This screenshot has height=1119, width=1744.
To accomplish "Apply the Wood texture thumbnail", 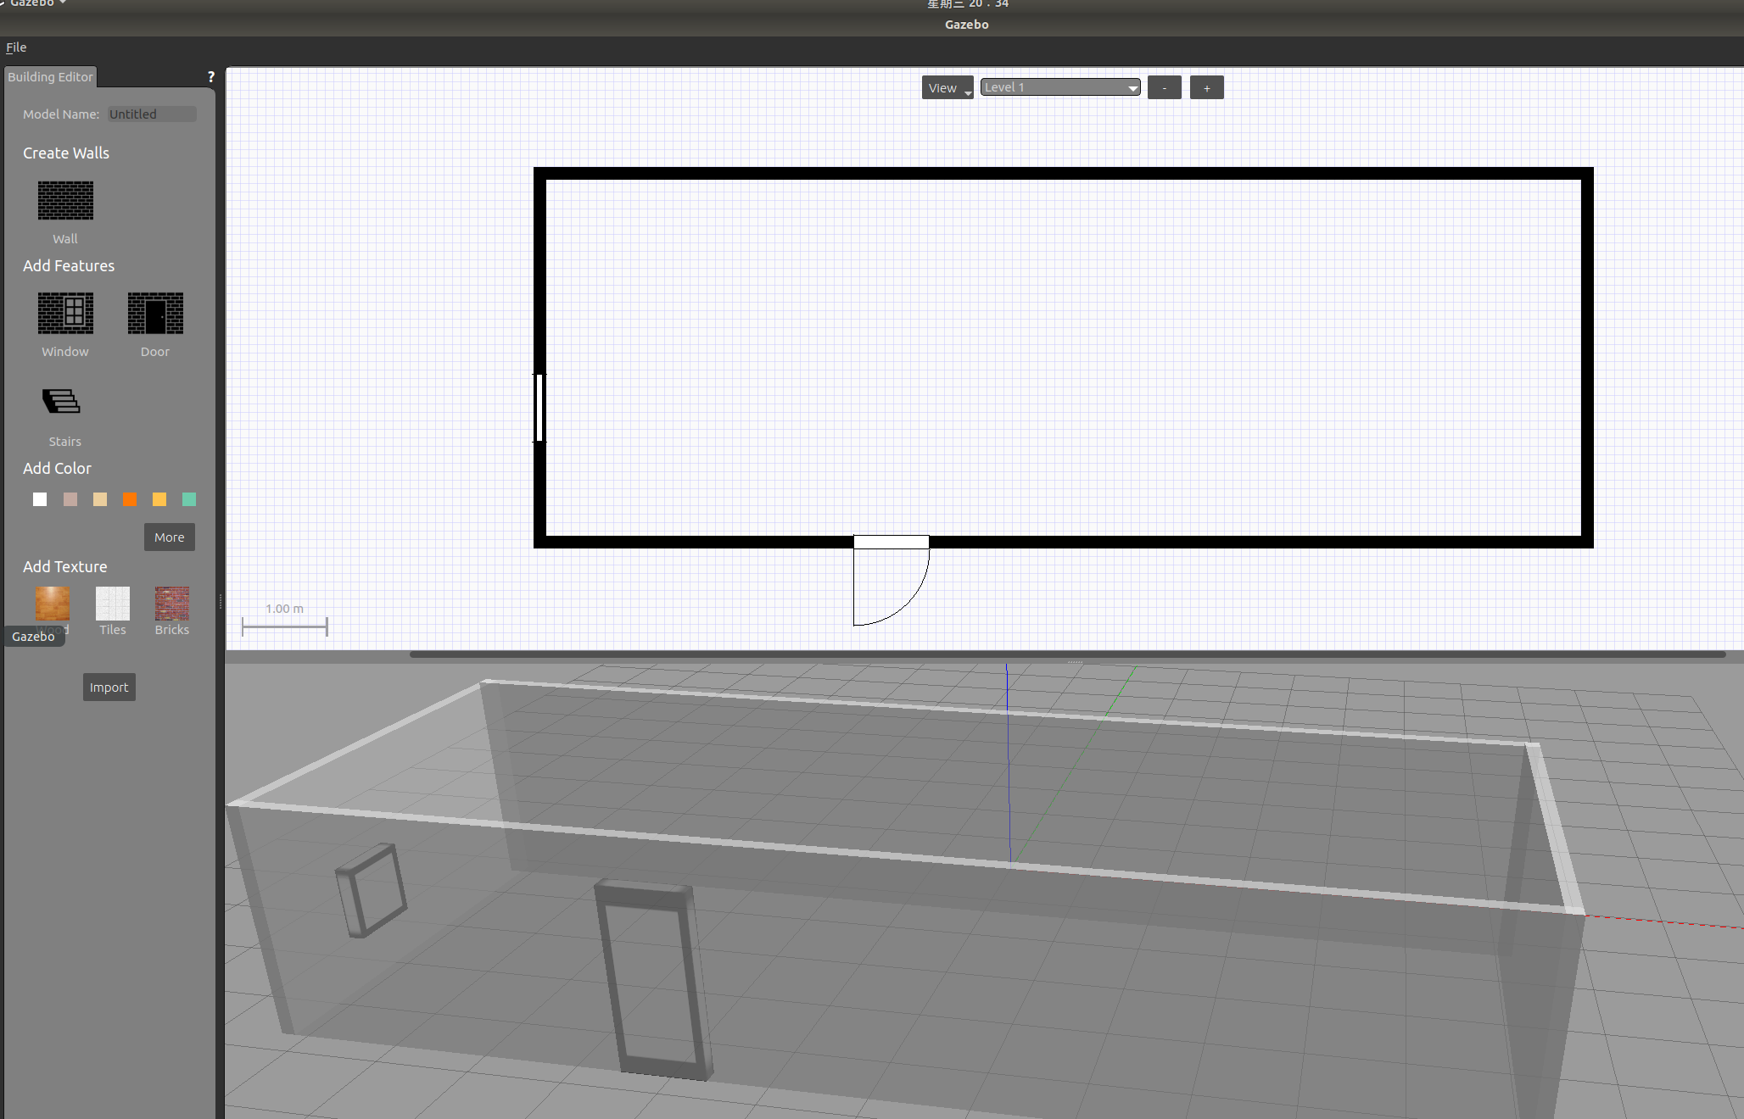I will tap(52, 604).
